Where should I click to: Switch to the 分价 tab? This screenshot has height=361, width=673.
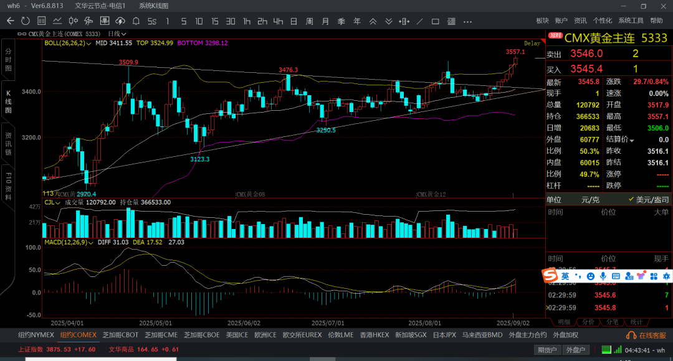point(588,322)
